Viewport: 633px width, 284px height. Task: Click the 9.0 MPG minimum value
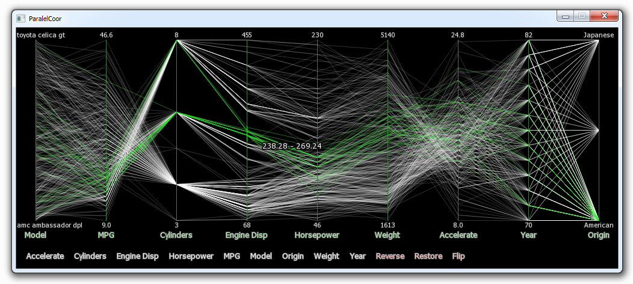pyautogui.click(x=106, y=225)
